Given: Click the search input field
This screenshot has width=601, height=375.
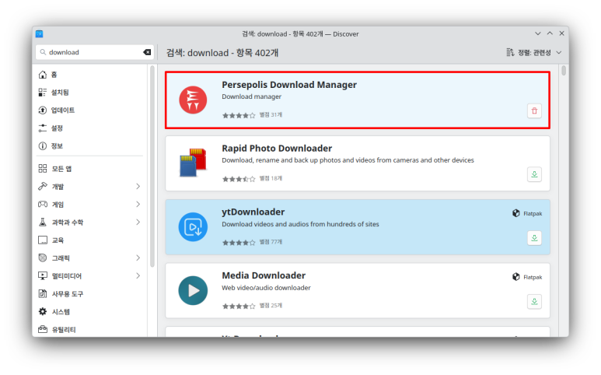Looking at the screenshot, I should [95, 52].
